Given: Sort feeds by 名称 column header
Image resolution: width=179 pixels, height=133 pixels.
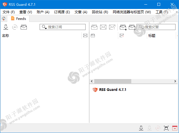Looking at the screenshot, I should [x=5, y=36].
